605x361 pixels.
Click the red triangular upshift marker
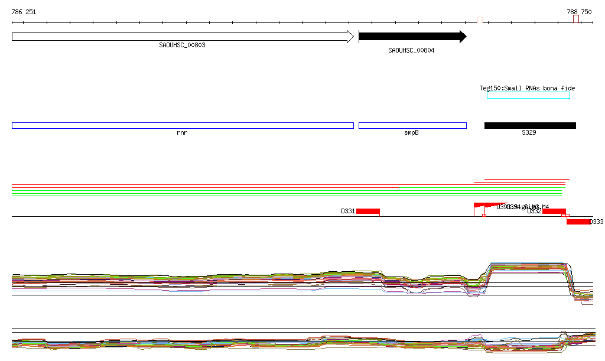pos(479,206)
